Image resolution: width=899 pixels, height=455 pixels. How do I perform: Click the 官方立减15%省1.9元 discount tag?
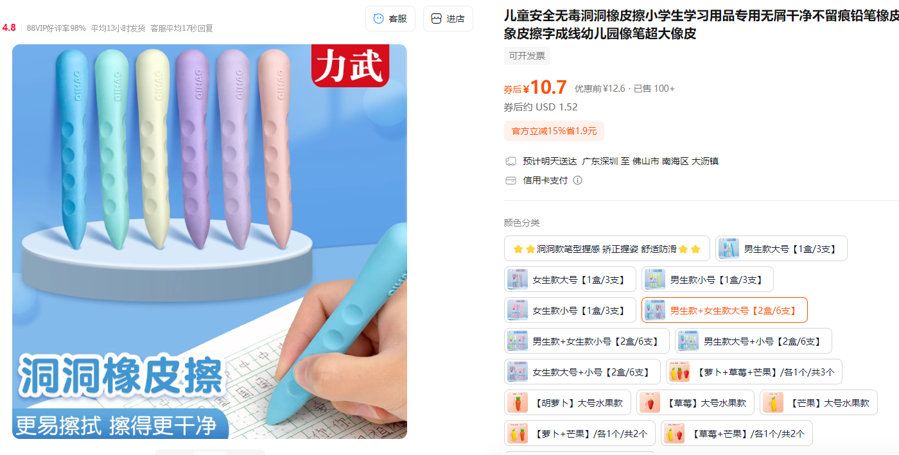pos(554,131)
